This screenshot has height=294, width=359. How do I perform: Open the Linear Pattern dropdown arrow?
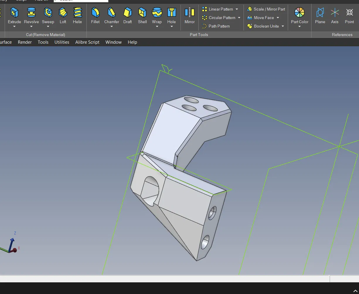[x=237, y=9]
